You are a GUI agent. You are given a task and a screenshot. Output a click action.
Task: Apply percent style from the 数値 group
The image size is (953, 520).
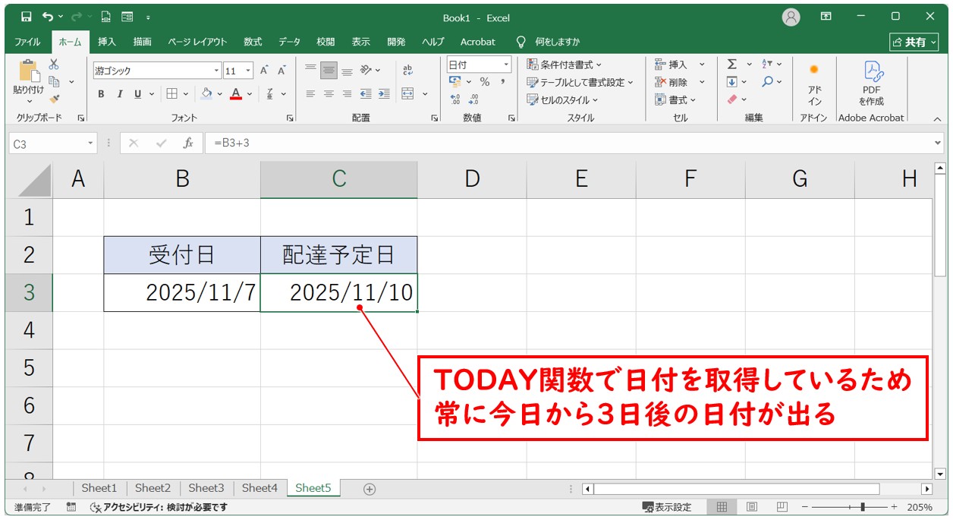(484, 82)
